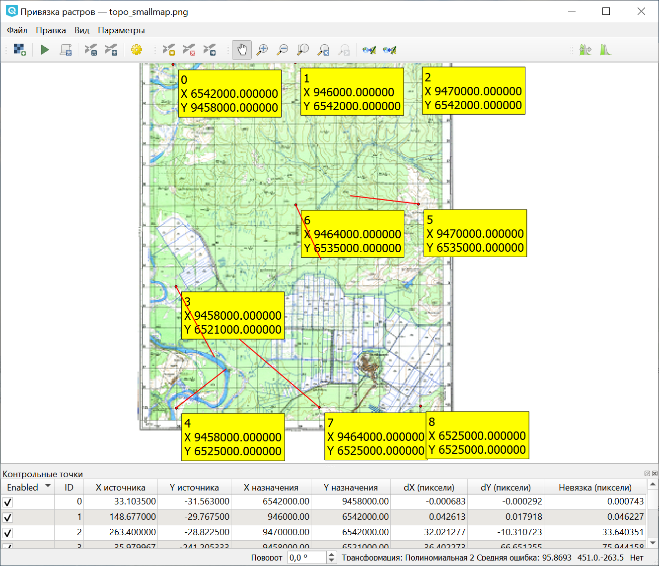The height and width of the screenshot is (566, 659).
Task: Choose the Zoom In magnifier
Action: (262, 50)
